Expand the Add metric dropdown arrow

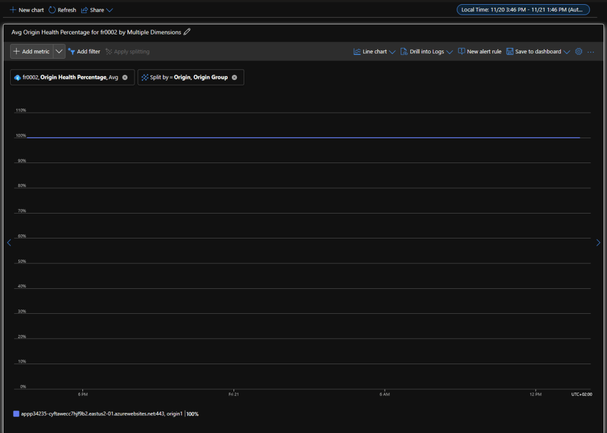(59, 52)
